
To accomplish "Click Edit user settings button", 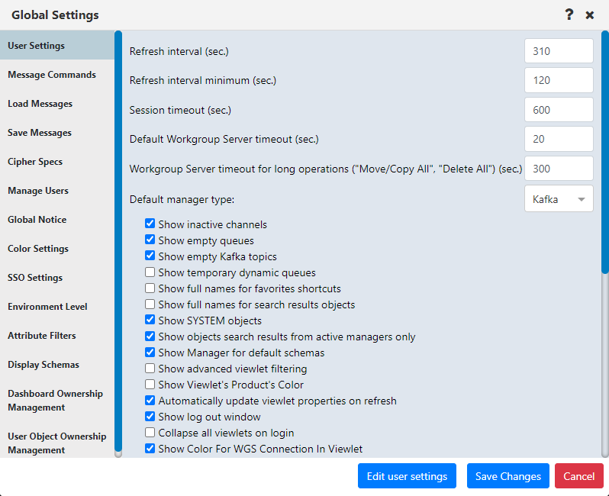I will click(407, 476).
